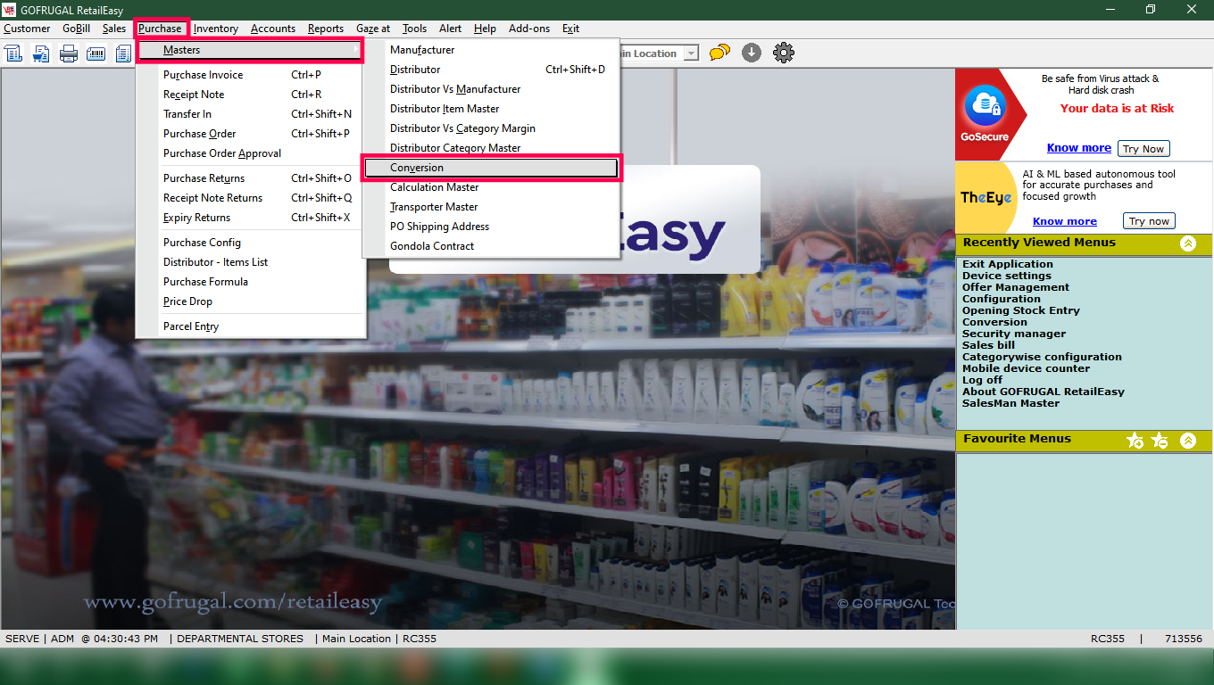Image resolution: width=1214 pixels, height=685 pixels.
Task: Choose Gondola Contract submenu entry
Action: click(x=491, y=246)
